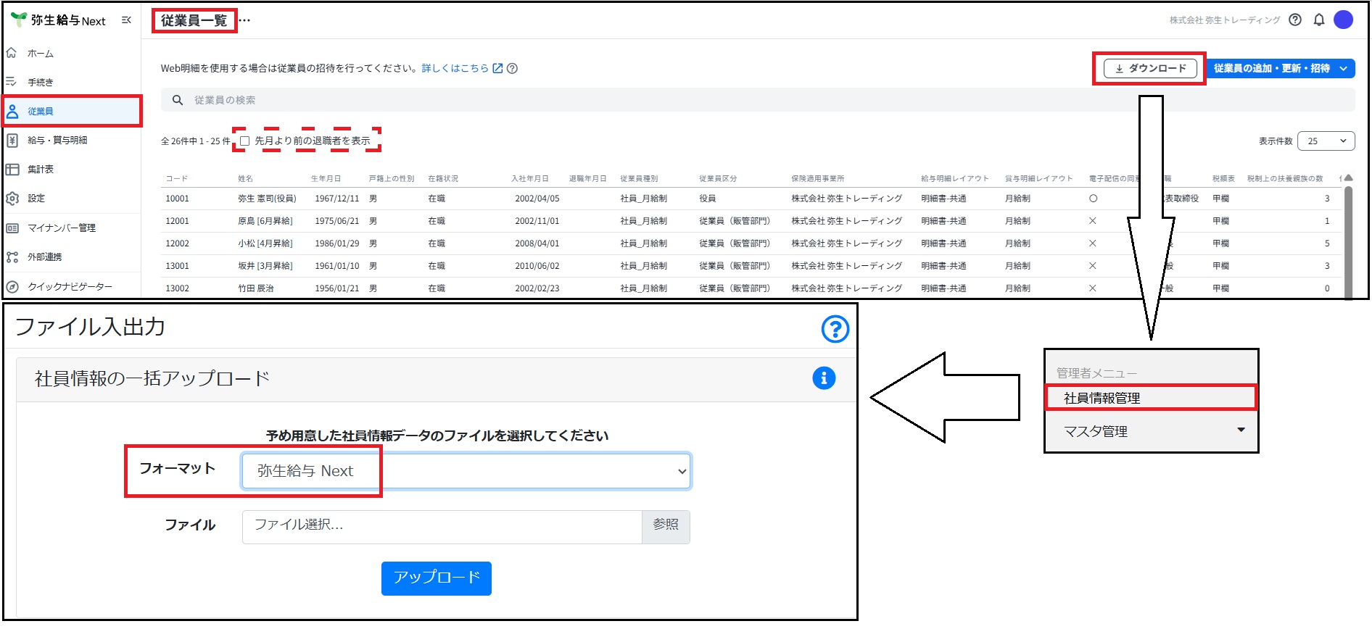1372x629 pixels.
Task: Click the 従業員の検索 search field
Action: click(x=758, y=100)
